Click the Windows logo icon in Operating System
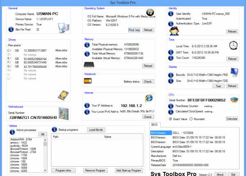The height and width of the screenshot is (176, 246). coord(150,12)
